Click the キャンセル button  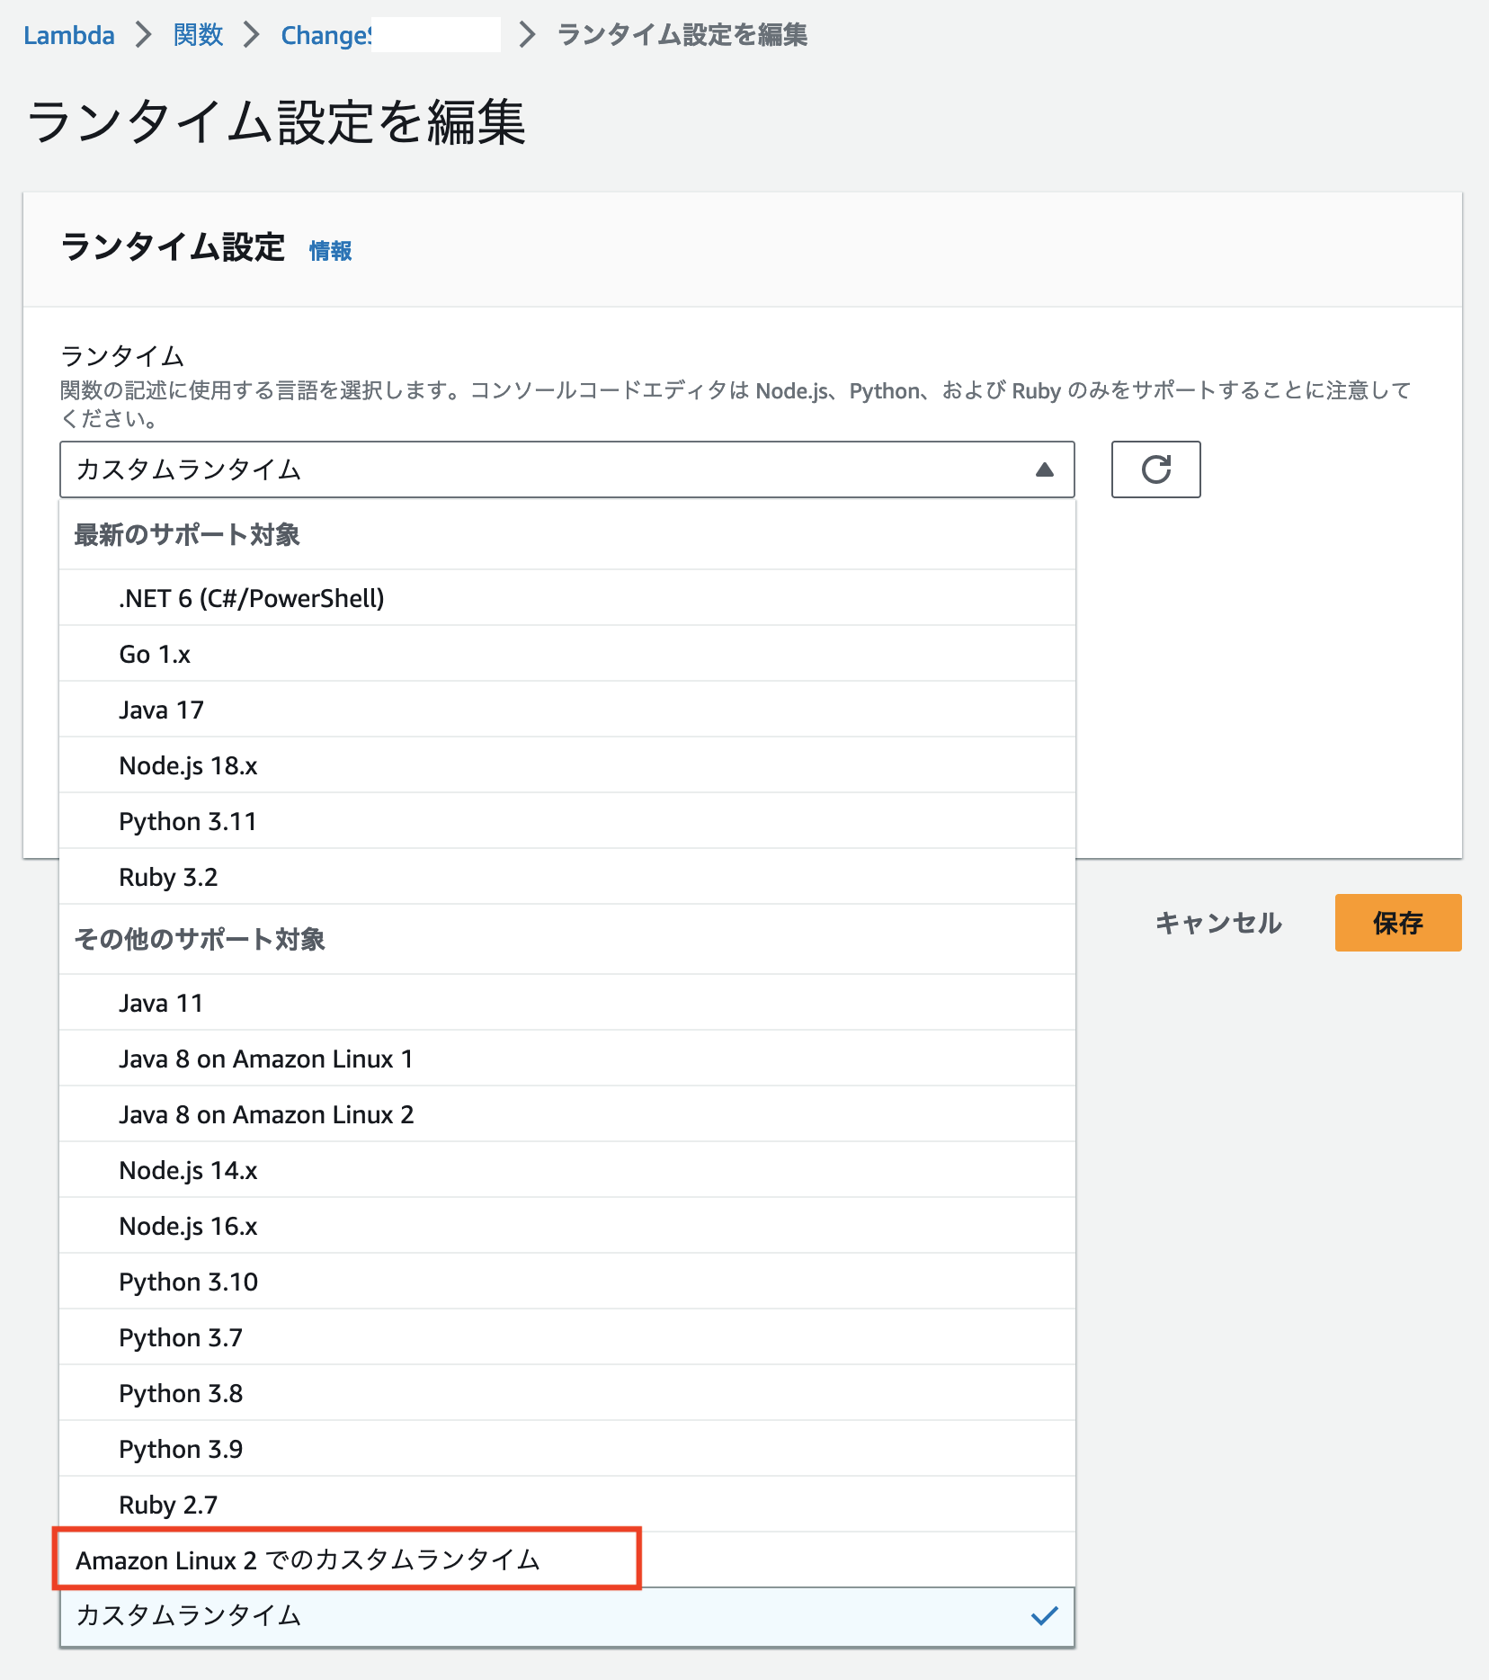tap(1218, 922)
